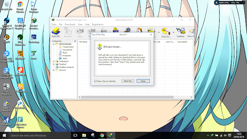The width and height of the screenshot is (247, 139).
Task: Open the File menu
Action: 61,24
